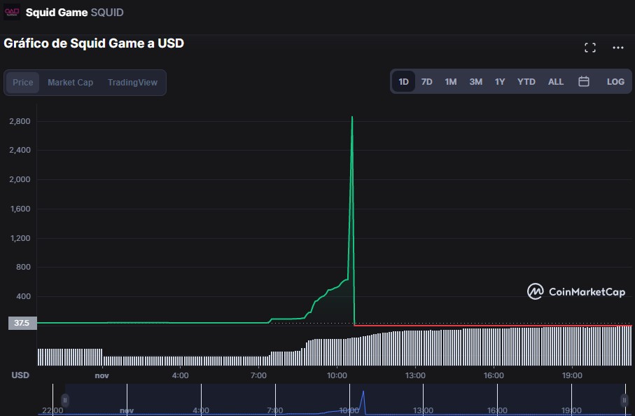Open the three-dot more options menu
The image size is (635, 416).
tap(617, 48)
